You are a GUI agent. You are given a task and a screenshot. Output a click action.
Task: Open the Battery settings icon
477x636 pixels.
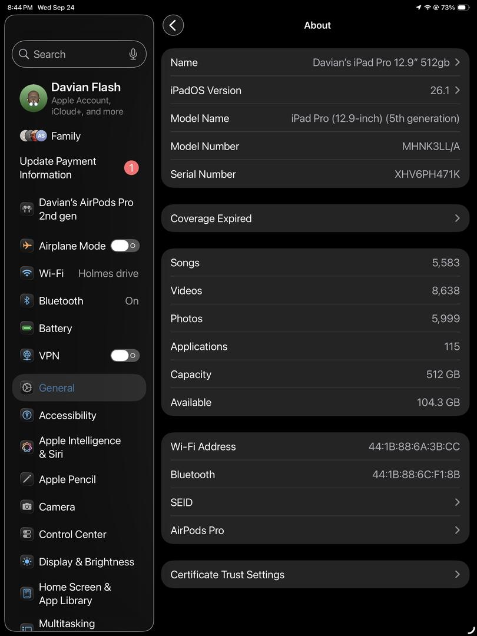(x=26, y=328)
